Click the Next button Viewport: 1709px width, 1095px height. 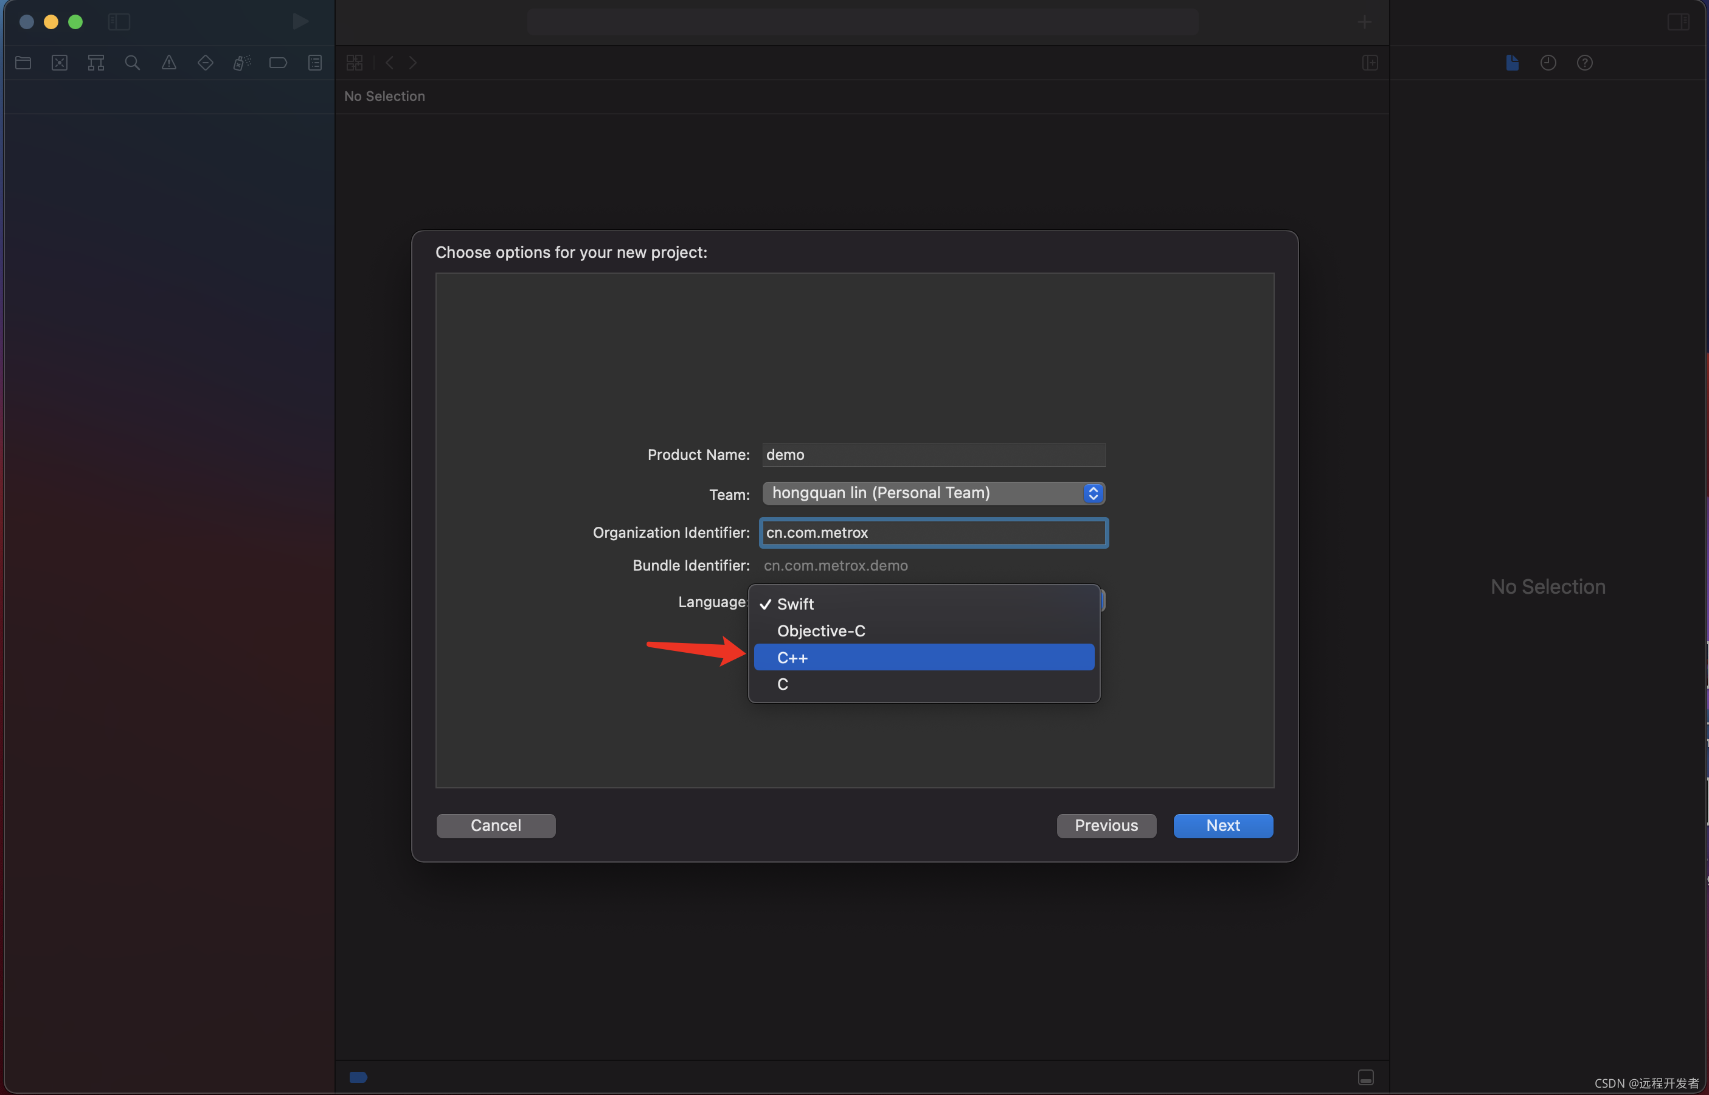1222,826
